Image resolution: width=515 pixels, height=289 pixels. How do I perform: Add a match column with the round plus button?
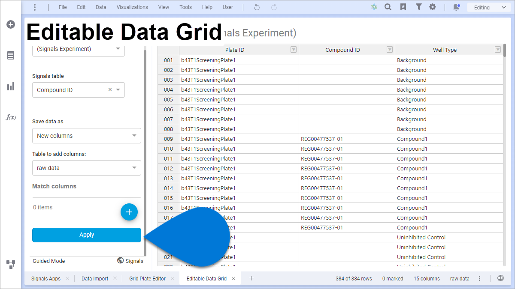click(129, 212)
